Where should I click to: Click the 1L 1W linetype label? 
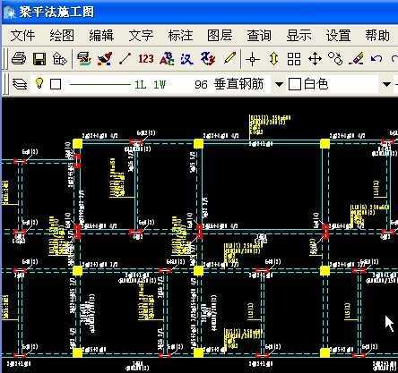click(150, 85)
